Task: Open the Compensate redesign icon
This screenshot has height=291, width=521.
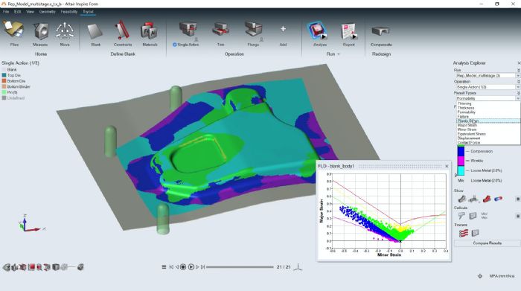Action: tap(381, 31)
